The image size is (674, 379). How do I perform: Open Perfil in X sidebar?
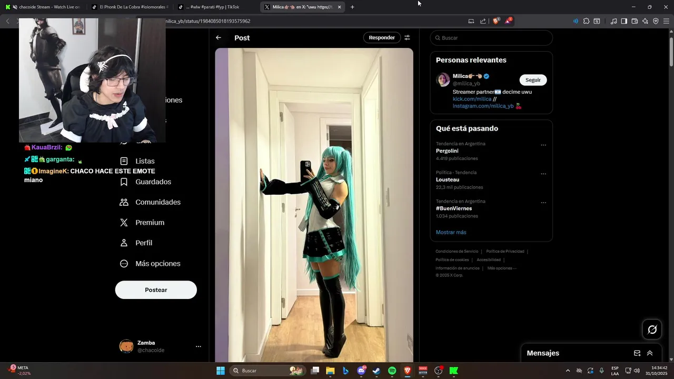pos(136,243)
